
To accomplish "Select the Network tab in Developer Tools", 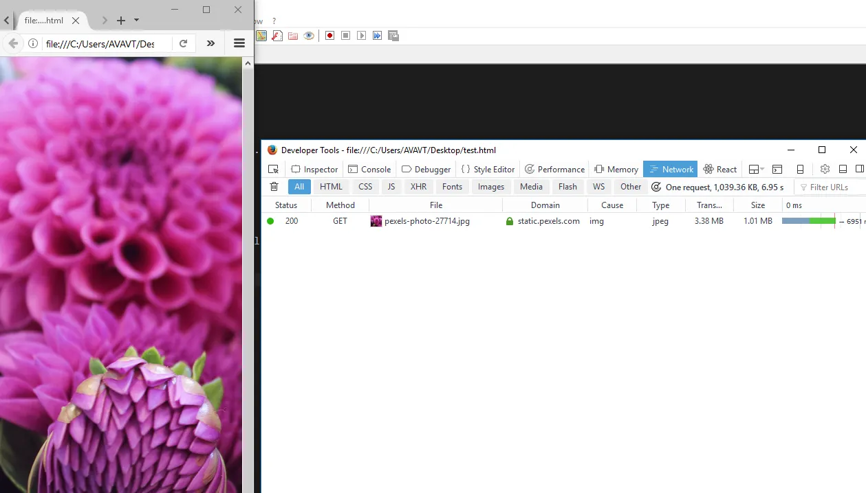I will (671, 169).
